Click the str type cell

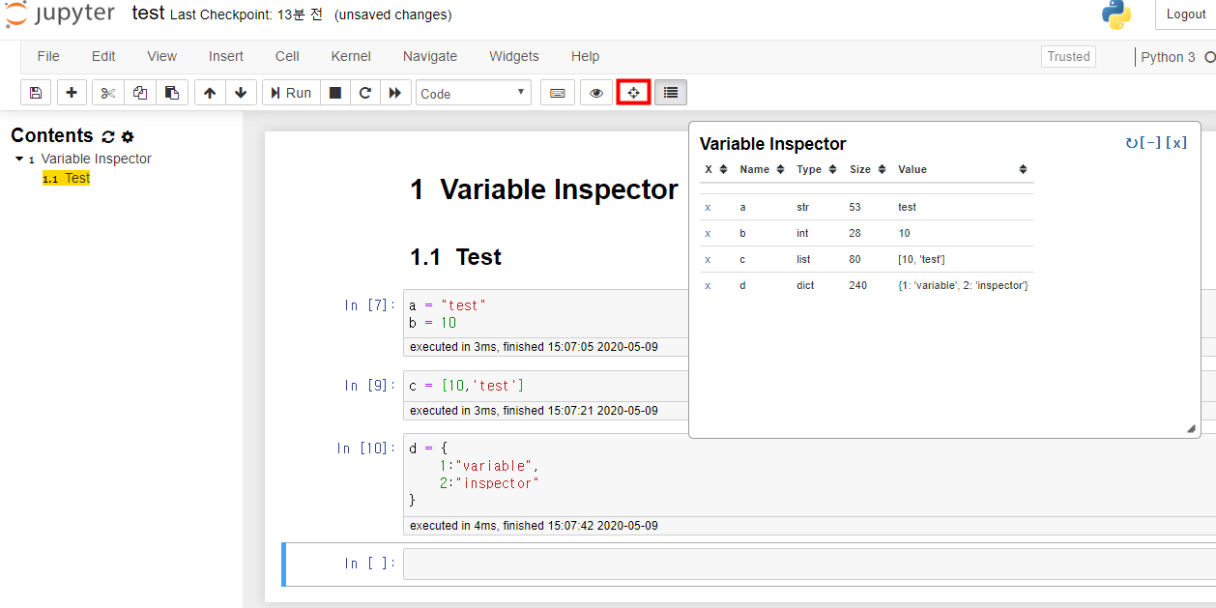803,207
